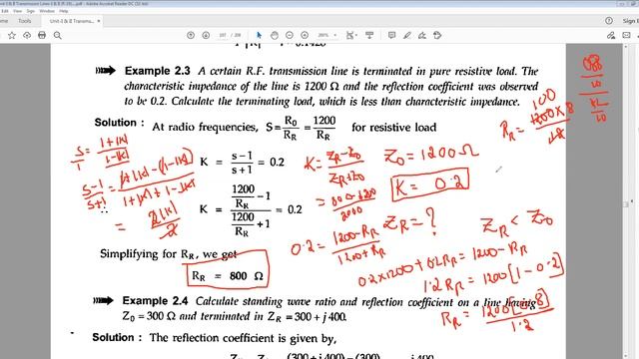The image size is (639, 359).
Task: Zoom in with the plus icon
Action: pos(305,36)
